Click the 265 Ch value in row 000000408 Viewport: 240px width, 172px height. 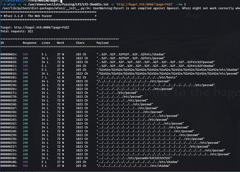coord(81,162)
